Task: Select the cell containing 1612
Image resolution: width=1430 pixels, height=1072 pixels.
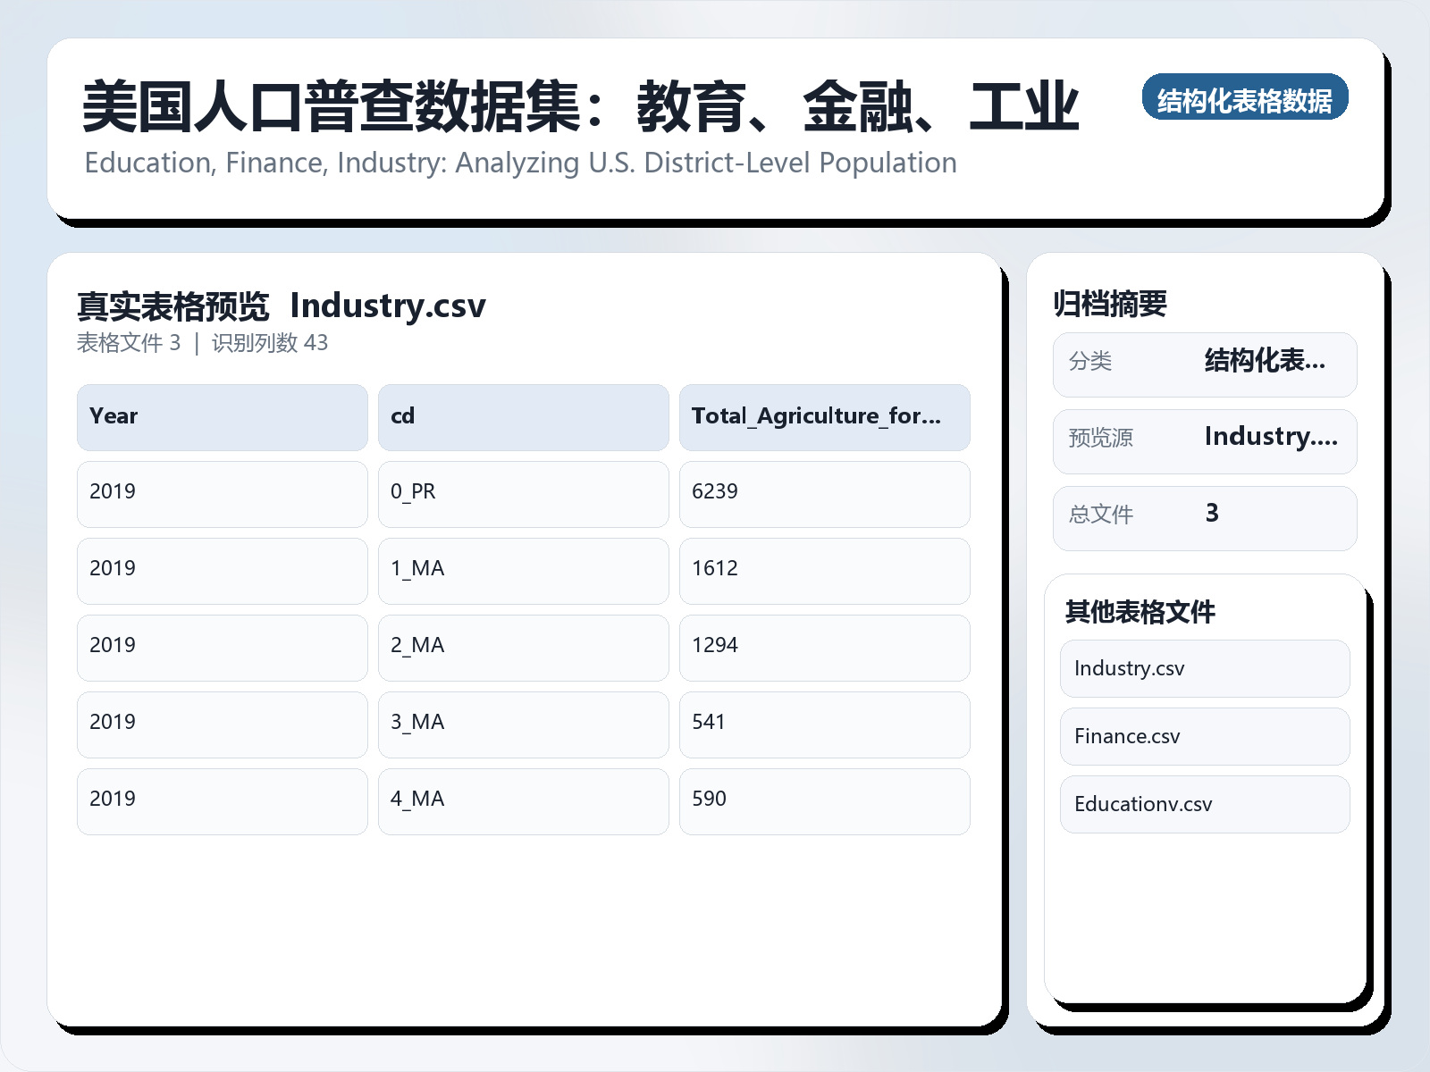Action: [824, 570]
